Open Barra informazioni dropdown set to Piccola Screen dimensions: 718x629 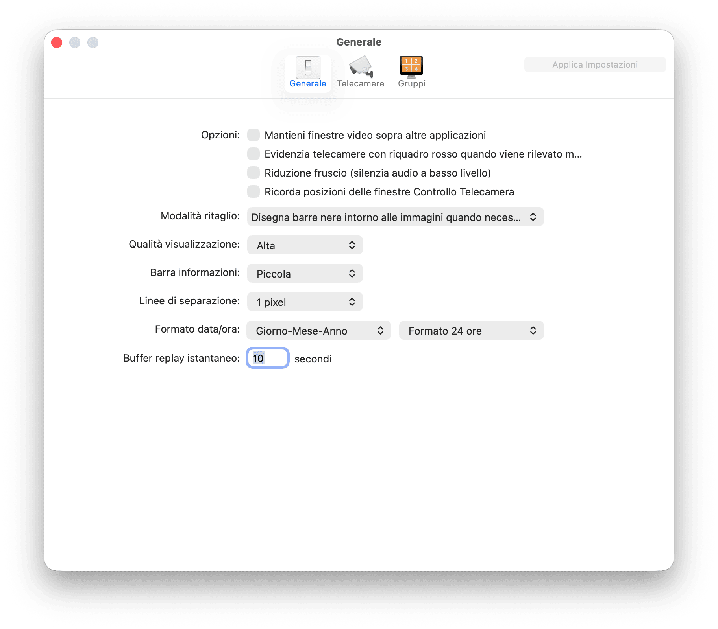click(305, 274)
